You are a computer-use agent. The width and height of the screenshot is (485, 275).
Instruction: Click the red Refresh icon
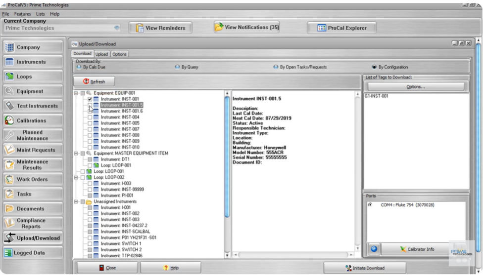click(86, 81)
